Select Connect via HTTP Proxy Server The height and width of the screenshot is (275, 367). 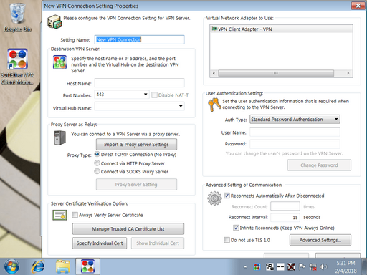[97, 163]
